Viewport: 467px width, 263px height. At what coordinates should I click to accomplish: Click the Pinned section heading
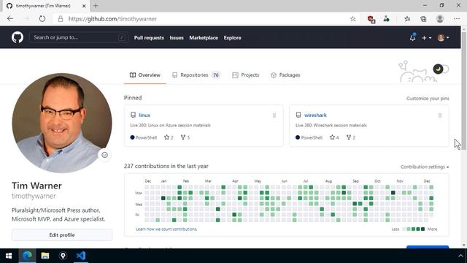pyautogui.click(x=133, y=98)
